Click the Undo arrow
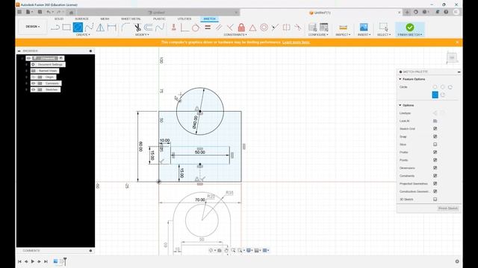 pyautogui.click(x=48, y=12)
